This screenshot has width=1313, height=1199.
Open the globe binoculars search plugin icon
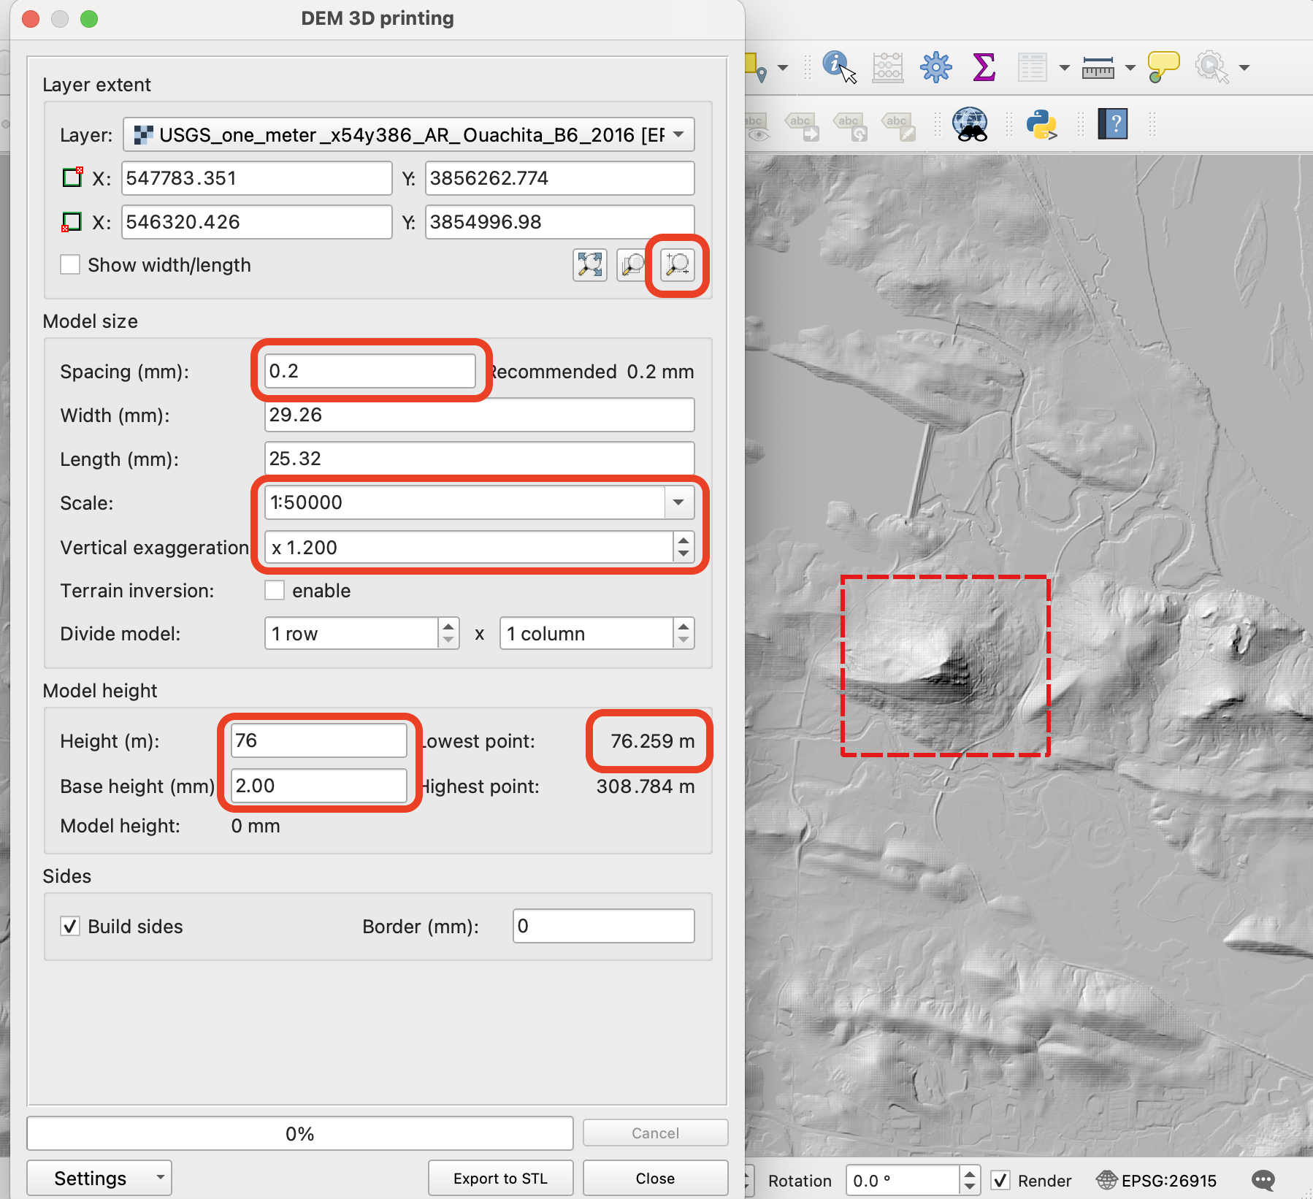coord(970,124)
